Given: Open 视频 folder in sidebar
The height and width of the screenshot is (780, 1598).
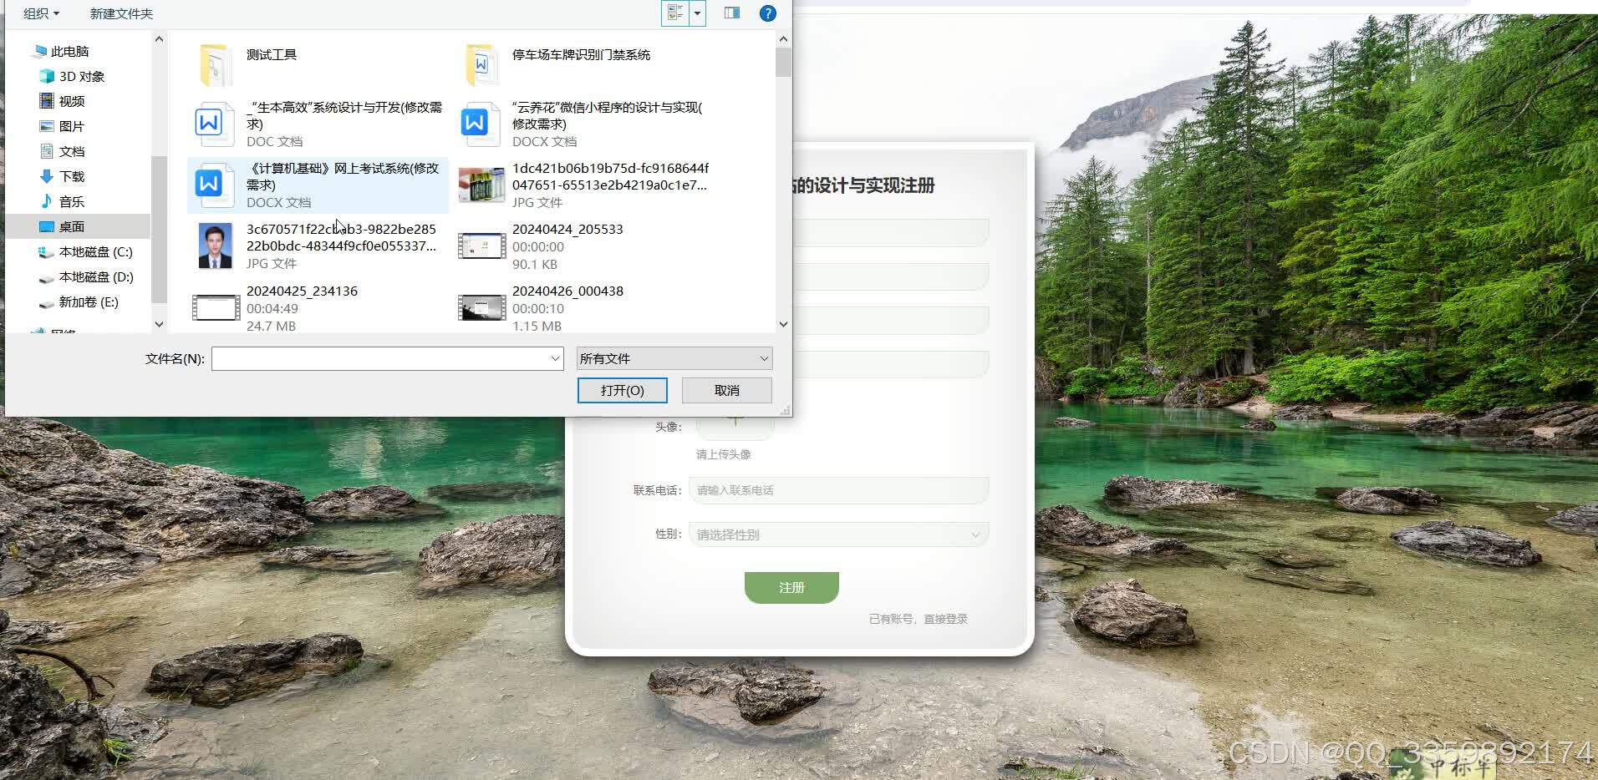Looking at the screenshot, I should point(72,101).
